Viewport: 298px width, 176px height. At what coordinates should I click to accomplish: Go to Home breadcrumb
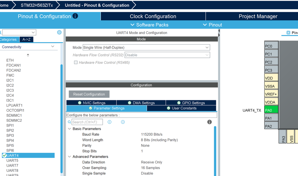4,5
